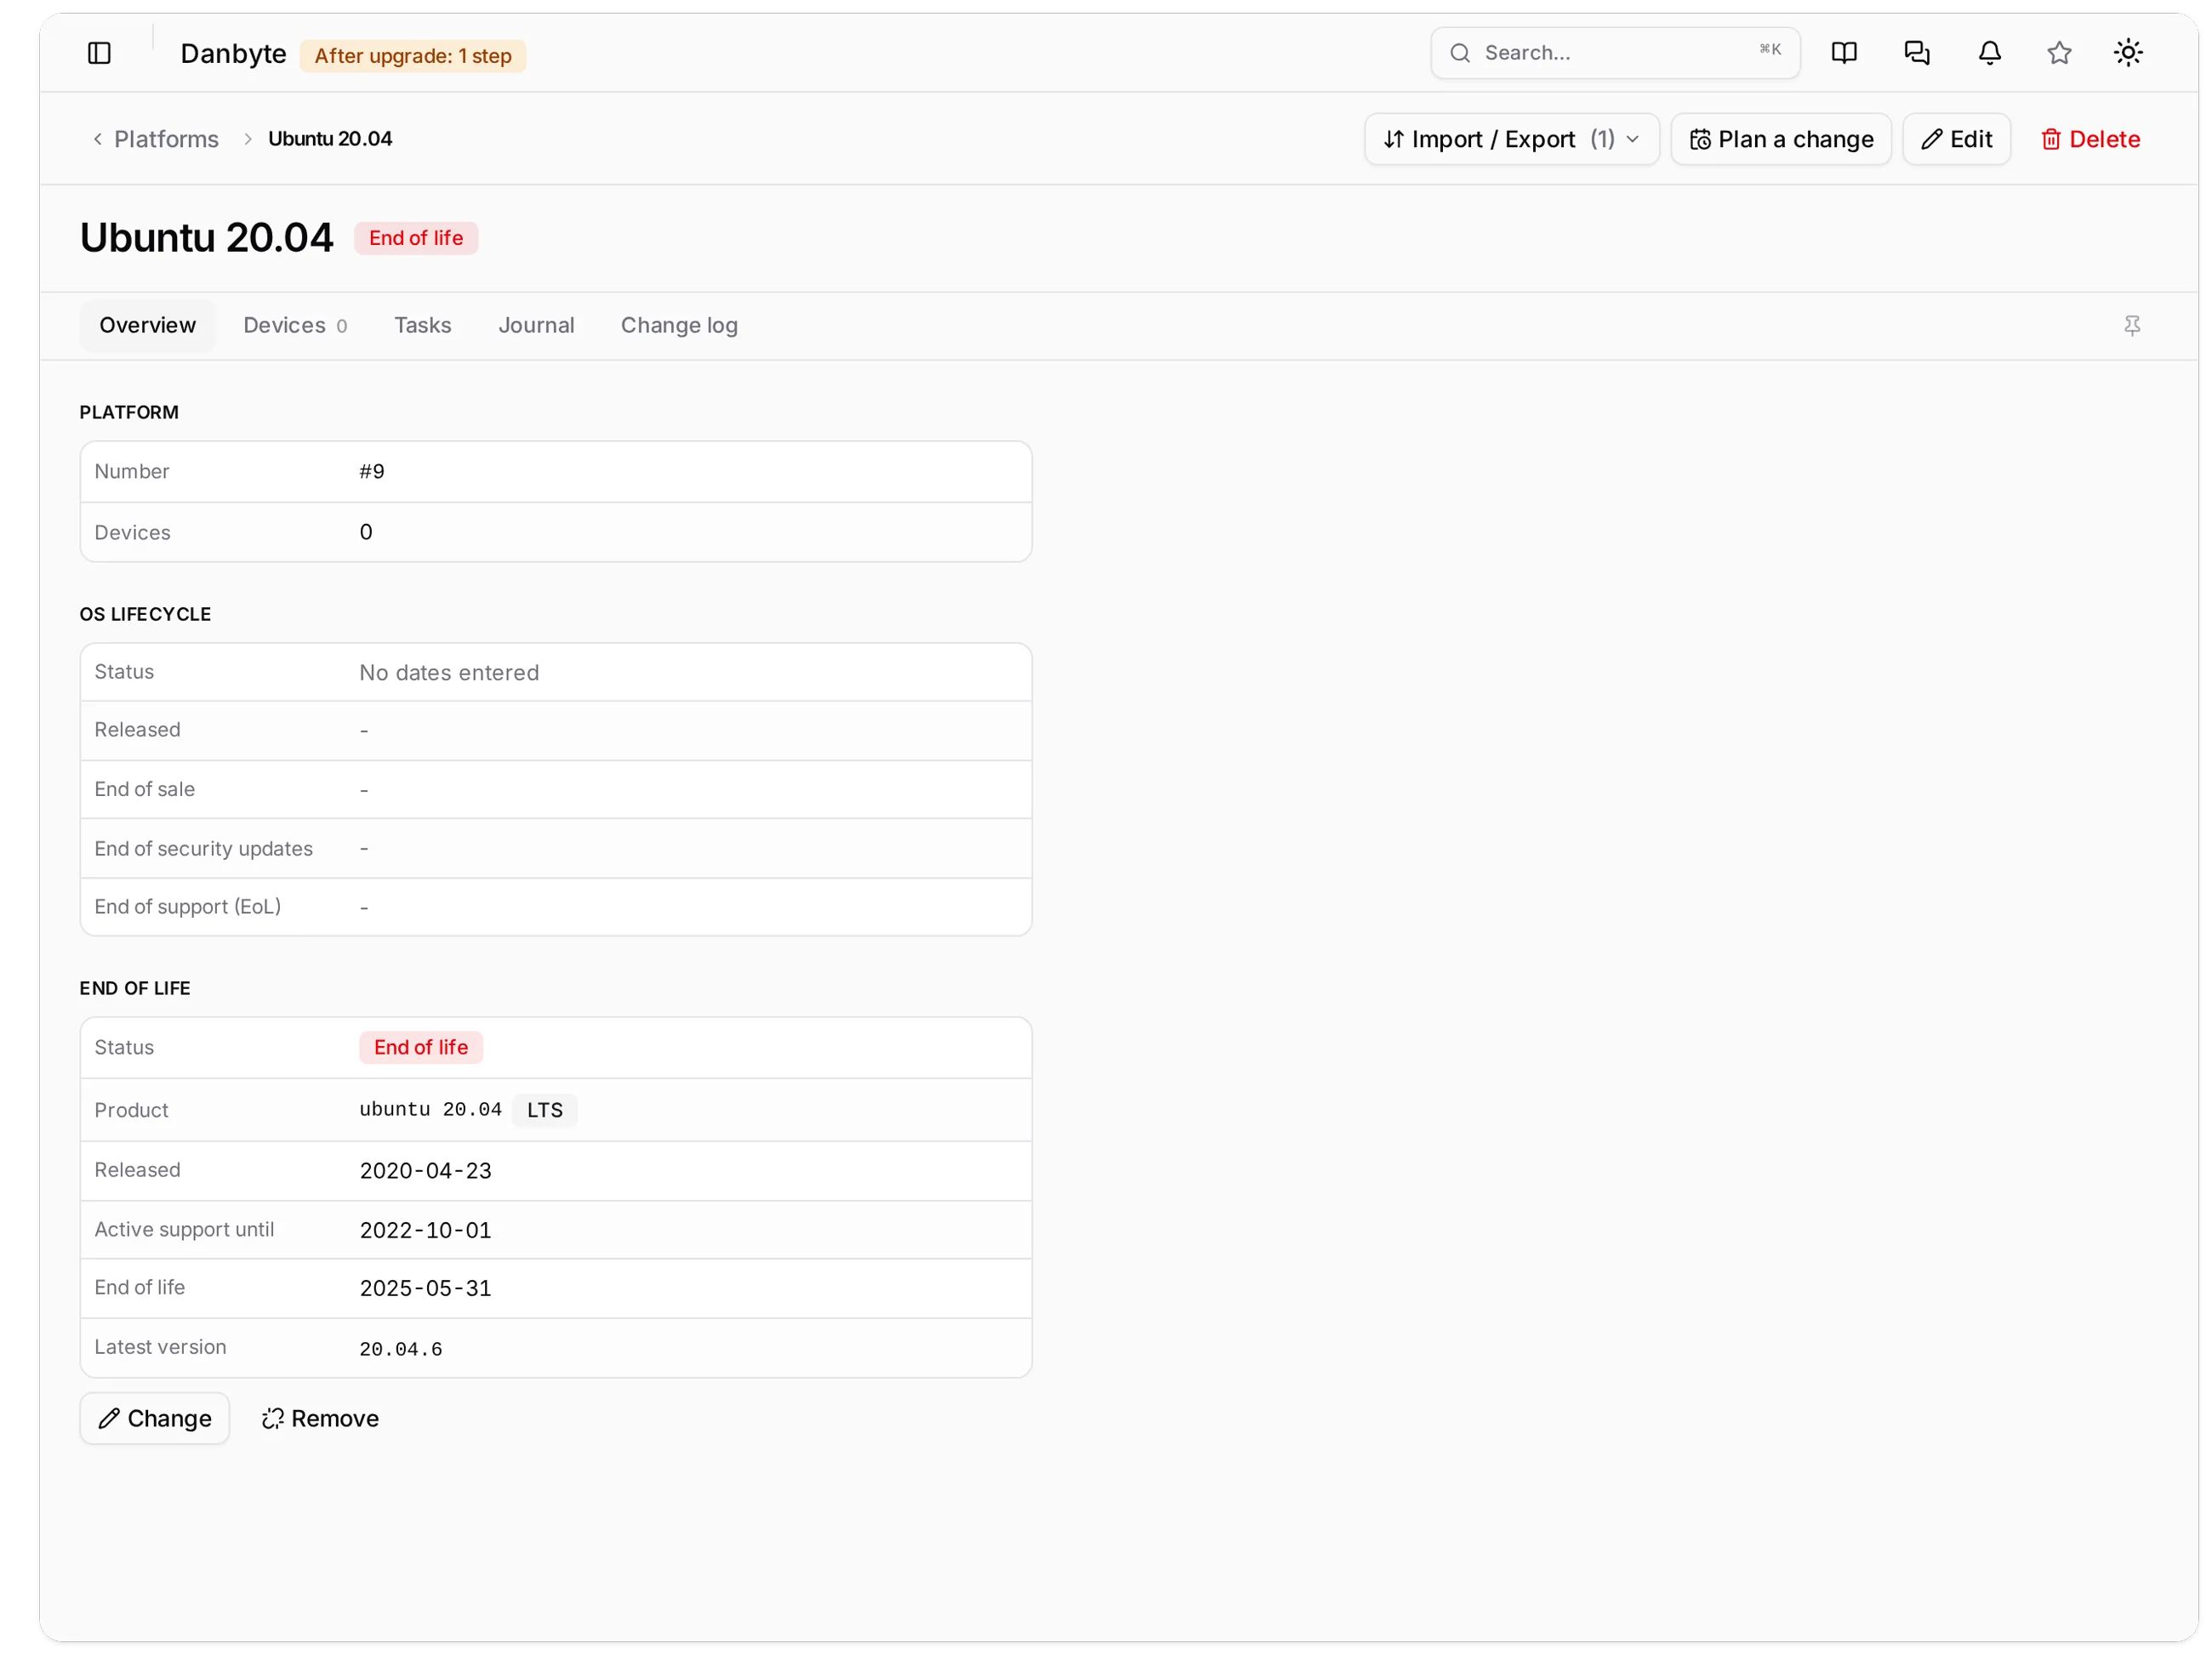
Task: Click Ubuntu 20.04 breadcrumb text
Action: coord(330,139)
